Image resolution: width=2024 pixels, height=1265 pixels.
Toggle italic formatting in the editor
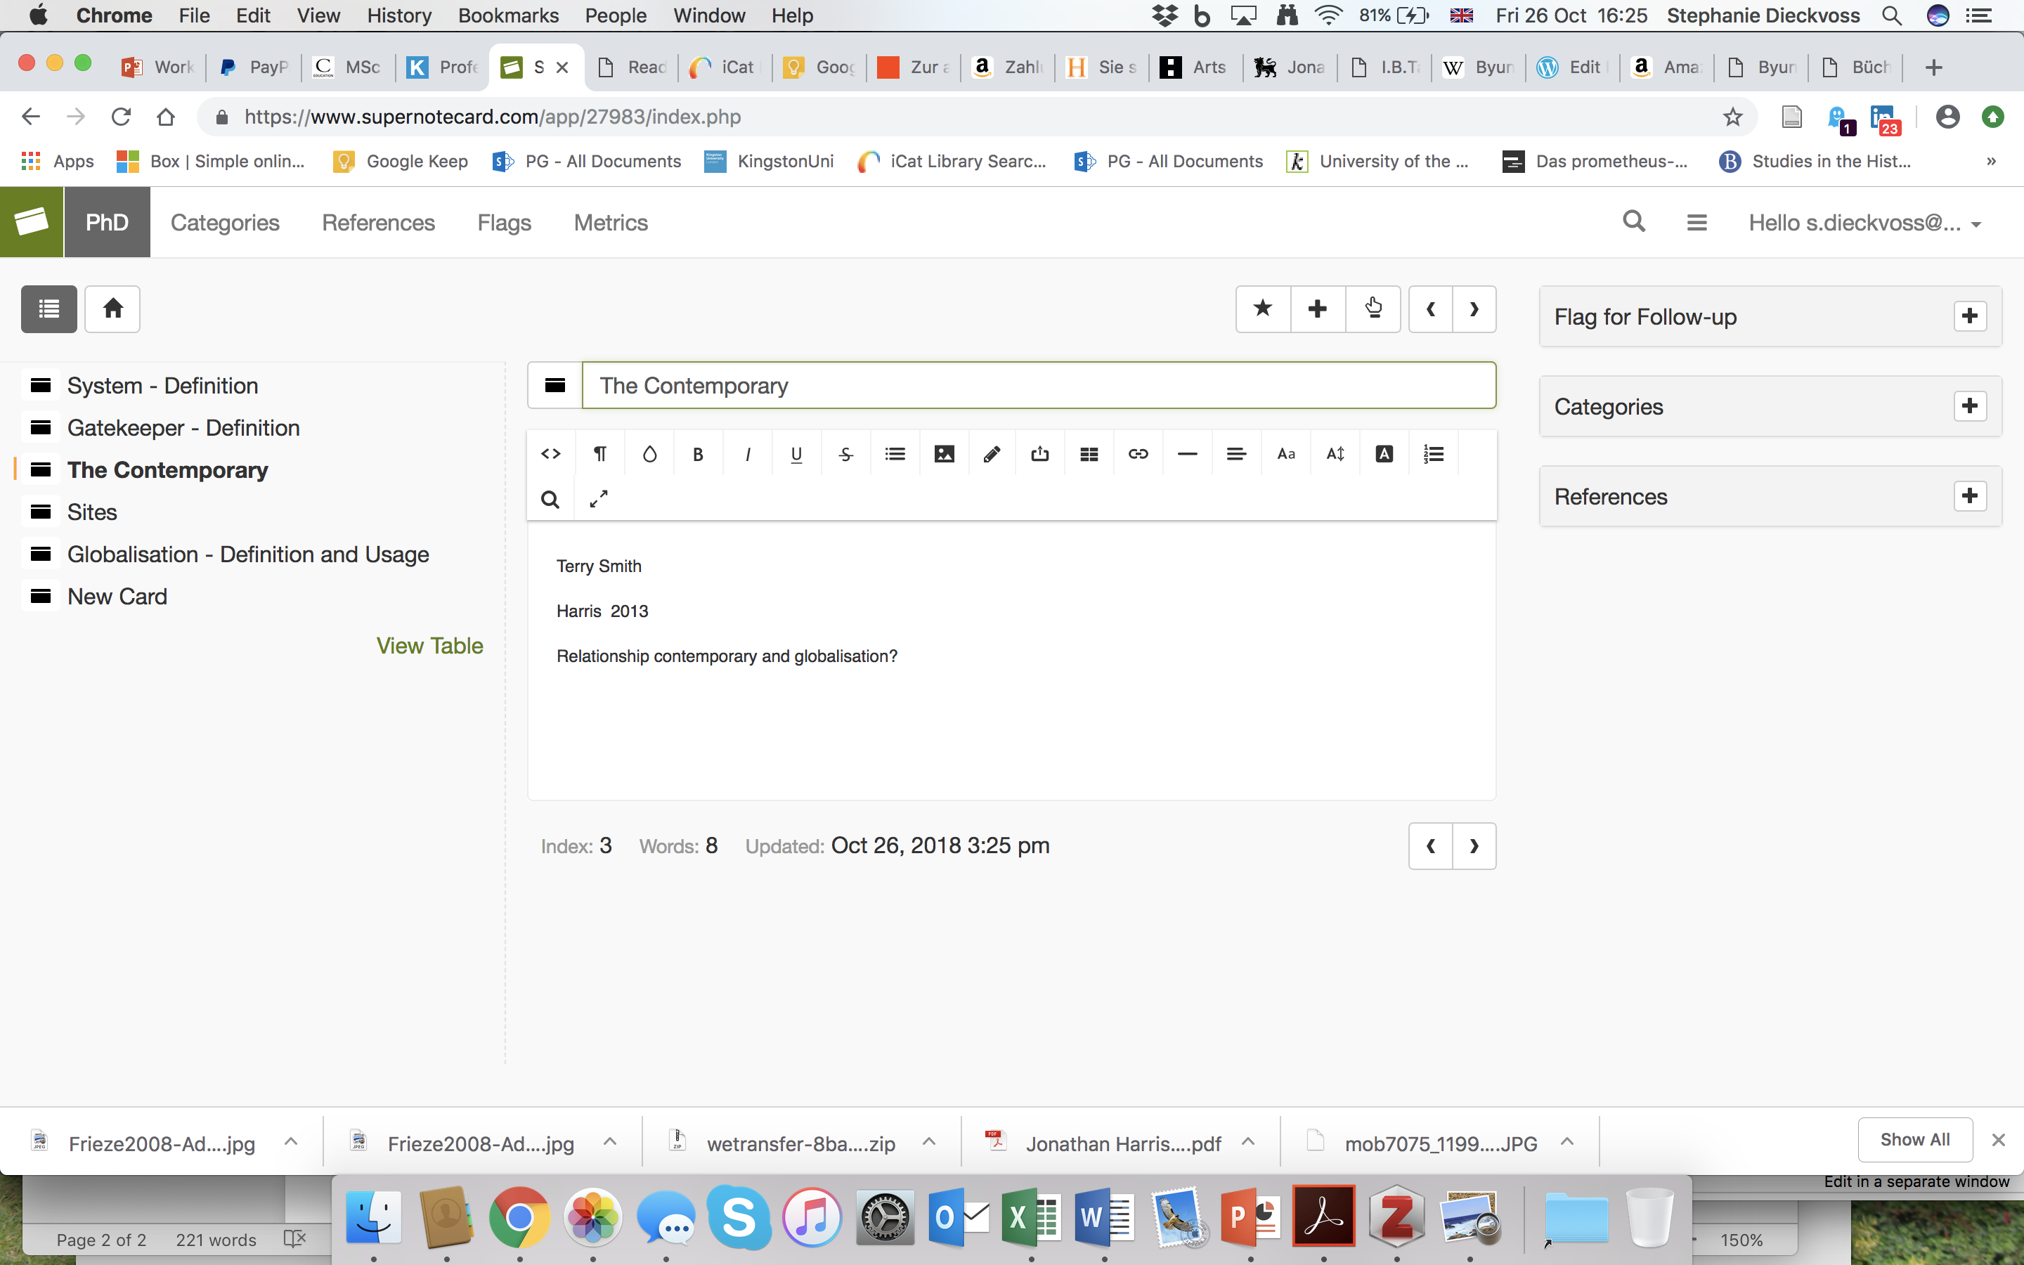click(747, 453)
